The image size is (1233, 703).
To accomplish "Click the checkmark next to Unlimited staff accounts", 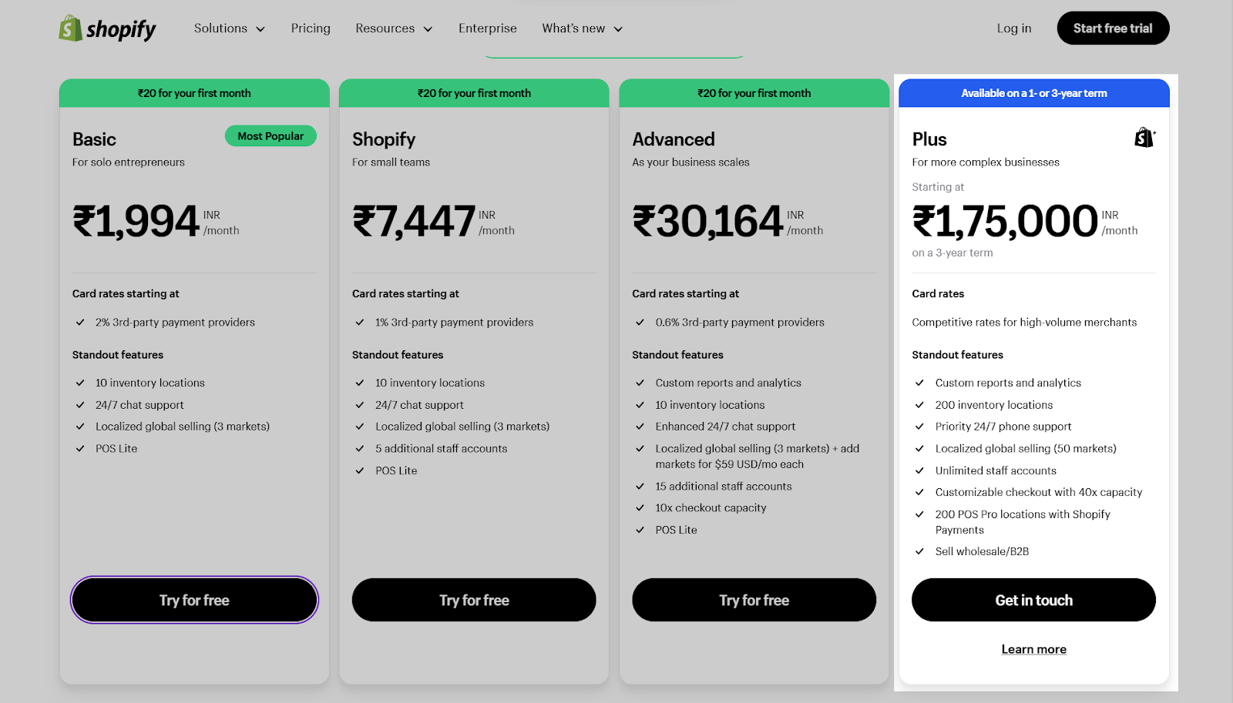I will click(919, 470).
